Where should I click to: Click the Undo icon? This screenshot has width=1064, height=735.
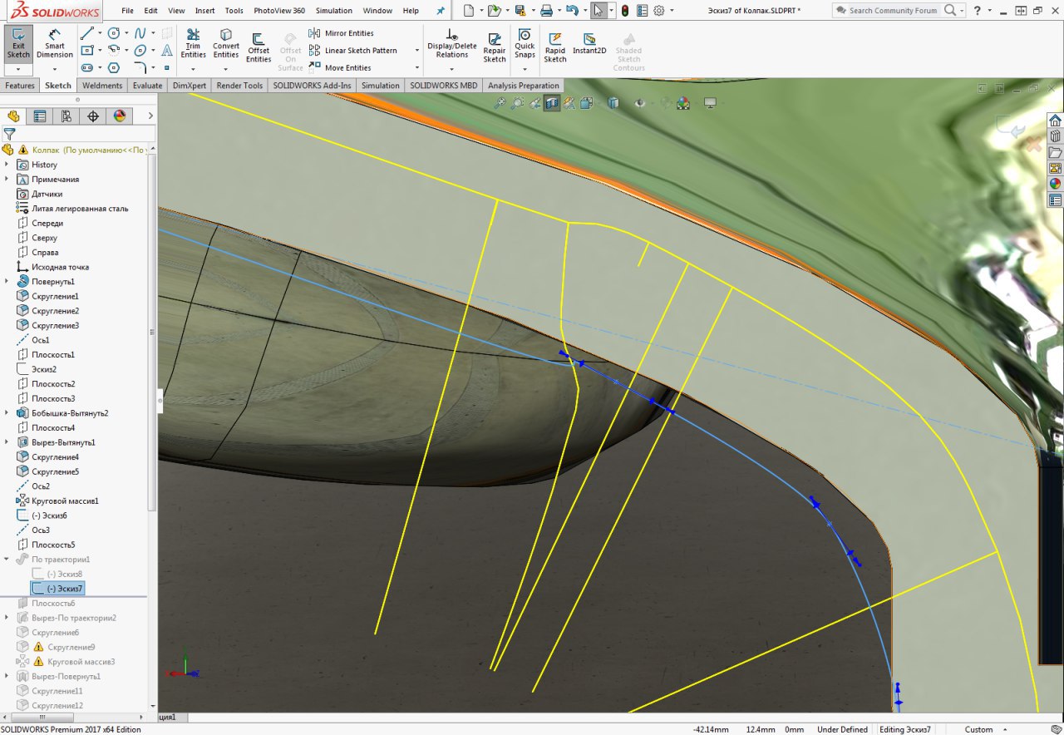click(571, 11)
